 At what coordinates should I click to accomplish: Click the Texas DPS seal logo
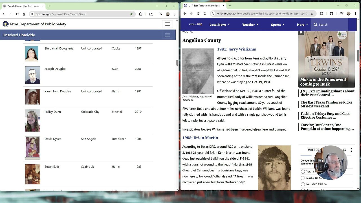tap(6, 24)
